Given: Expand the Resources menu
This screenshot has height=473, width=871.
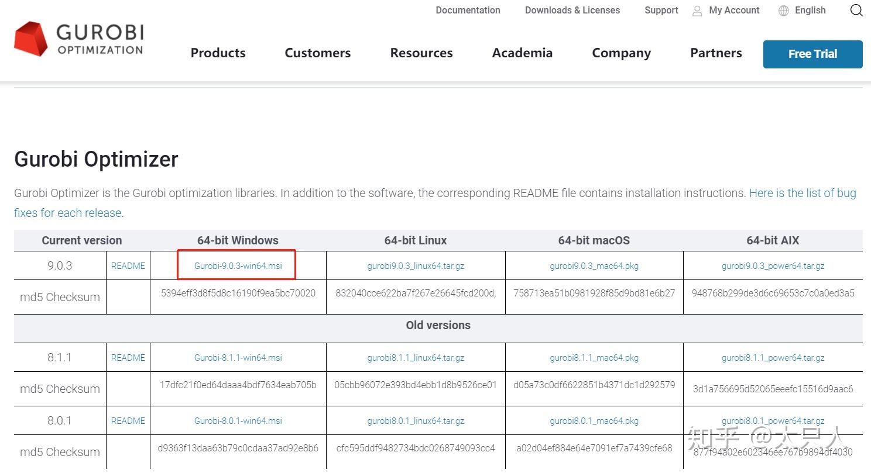Looking at the screenshot, I should [x=421, y=53].
